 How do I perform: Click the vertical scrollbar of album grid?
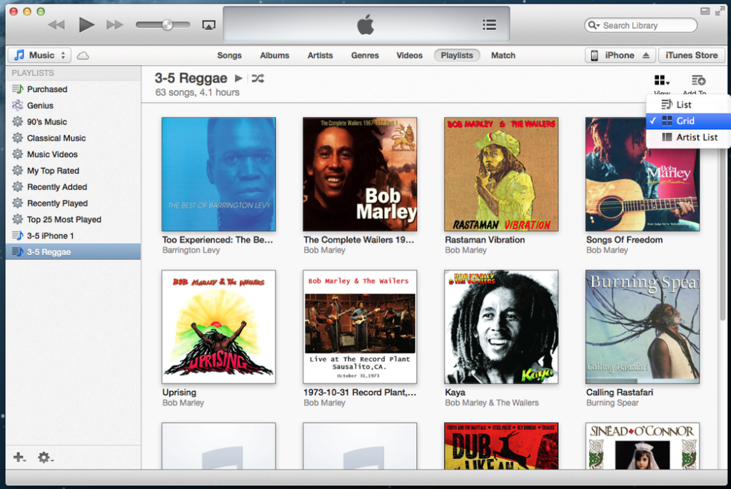[722, 233]
